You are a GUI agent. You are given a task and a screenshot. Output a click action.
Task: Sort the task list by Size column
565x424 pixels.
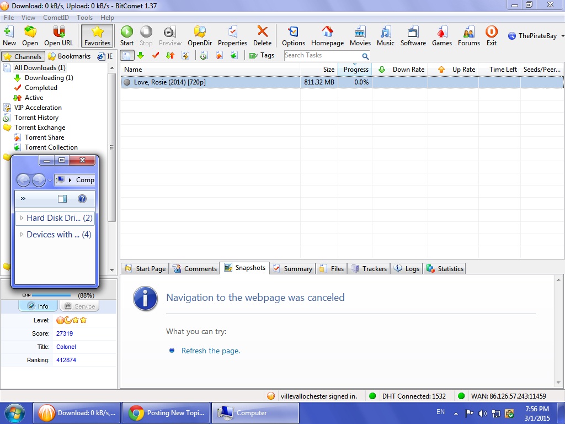click(x=318, y=70)
